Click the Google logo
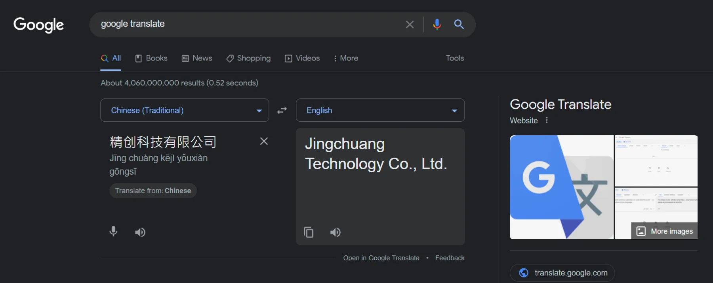Screen dimensions: 713x283 pyautogui.click(x=38, y=25)
